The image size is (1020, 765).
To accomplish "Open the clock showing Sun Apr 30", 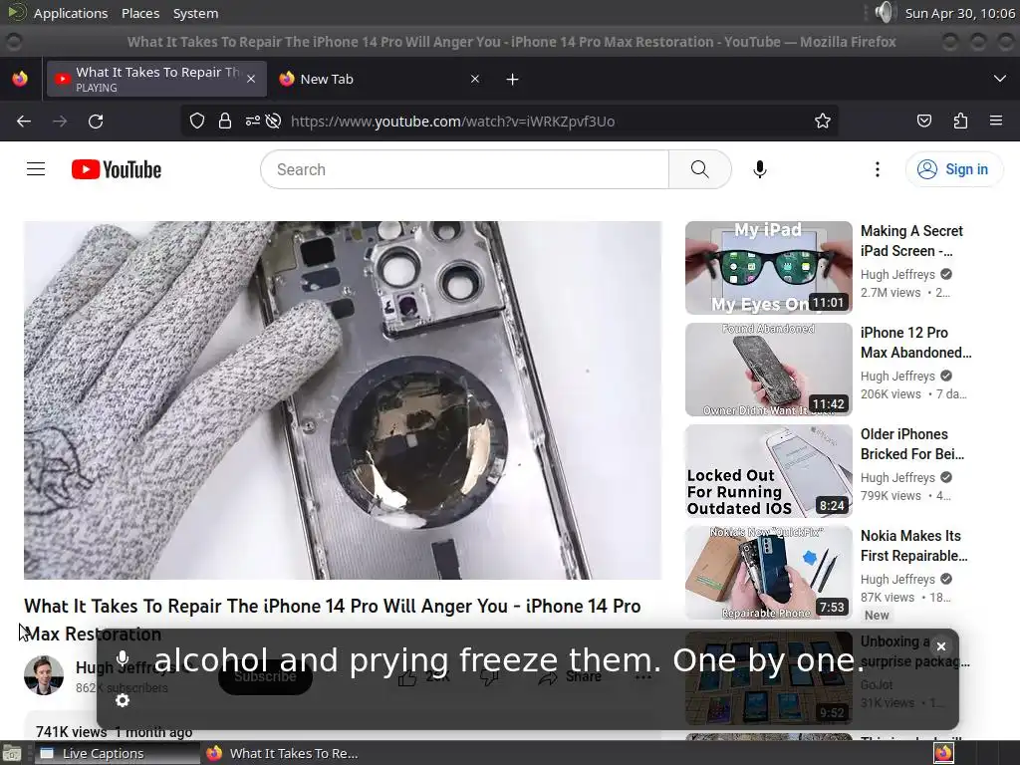I will coord(959,13).
